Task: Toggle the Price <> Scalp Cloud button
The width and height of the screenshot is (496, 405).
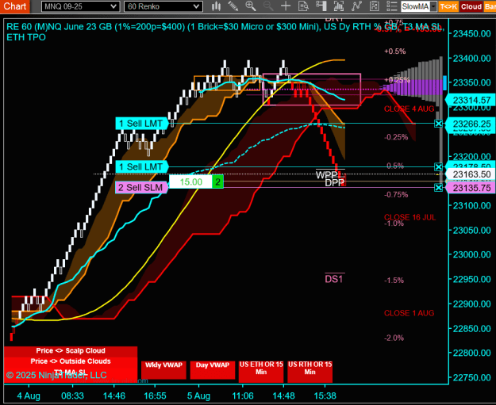Action: 71,351
